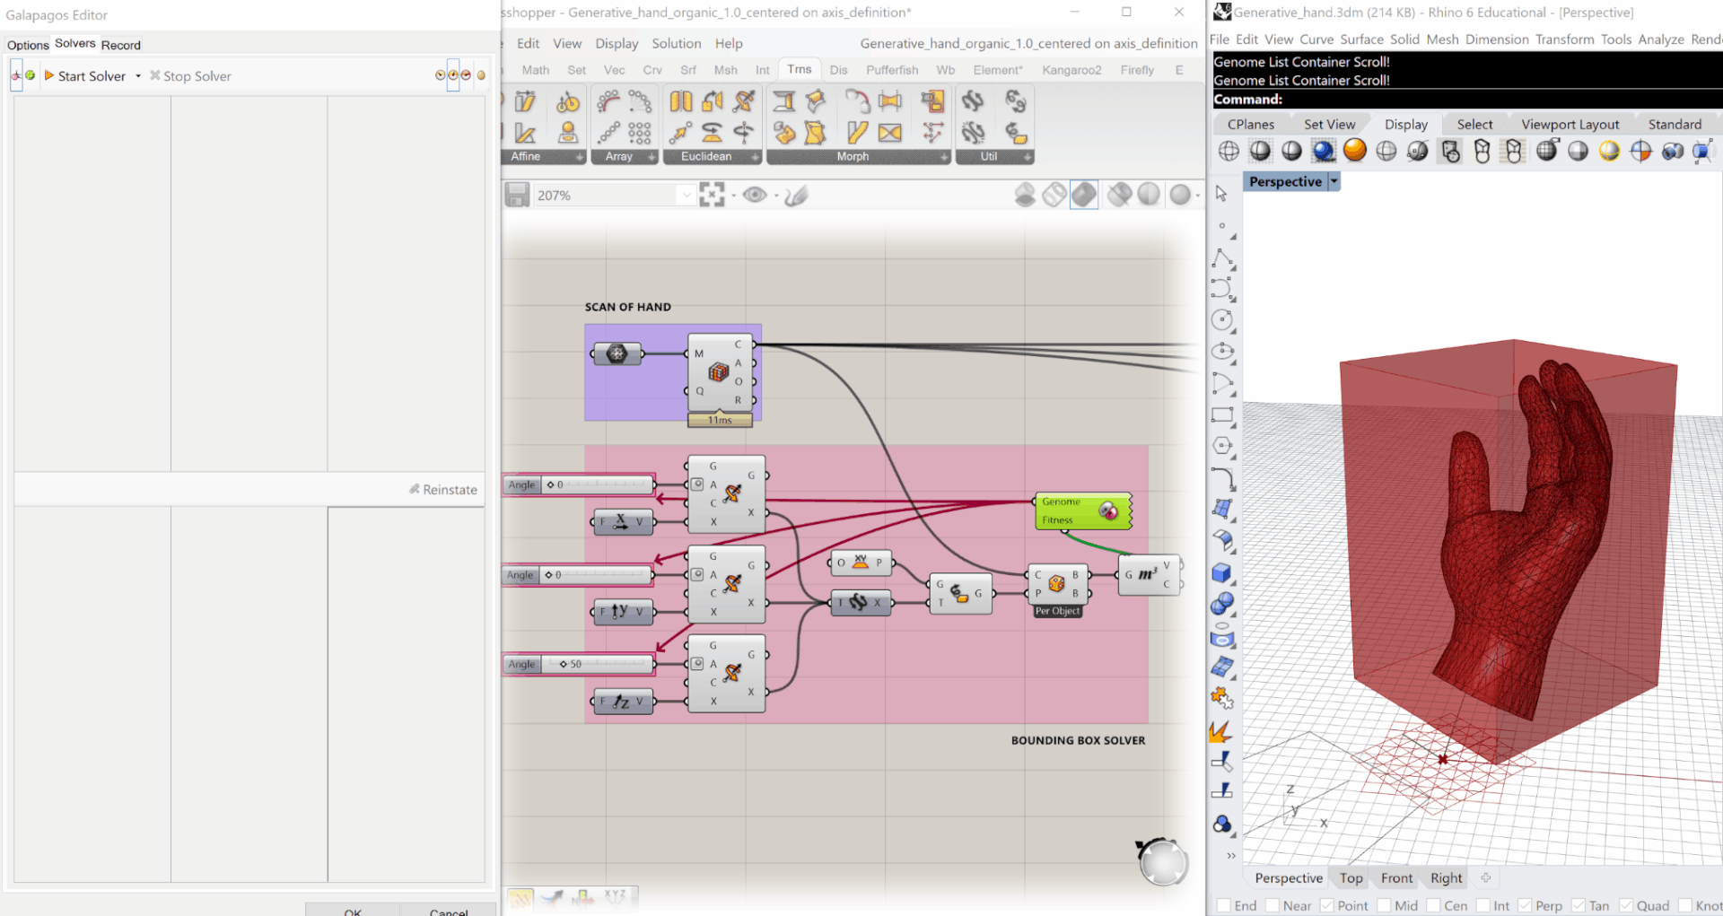The width and height of the screenshot is (1723, 916).
Task: Click the Unit Z vector component
Action: [x=623, y=702]
